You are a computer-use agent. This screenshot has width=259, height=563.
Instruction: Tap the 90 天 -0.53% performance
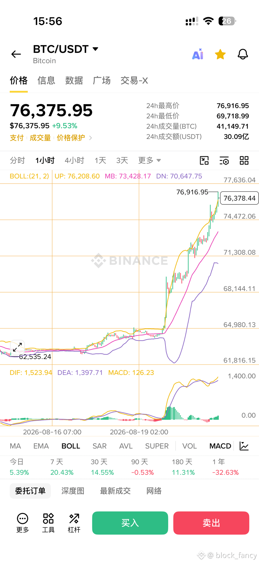coord(143,467)
